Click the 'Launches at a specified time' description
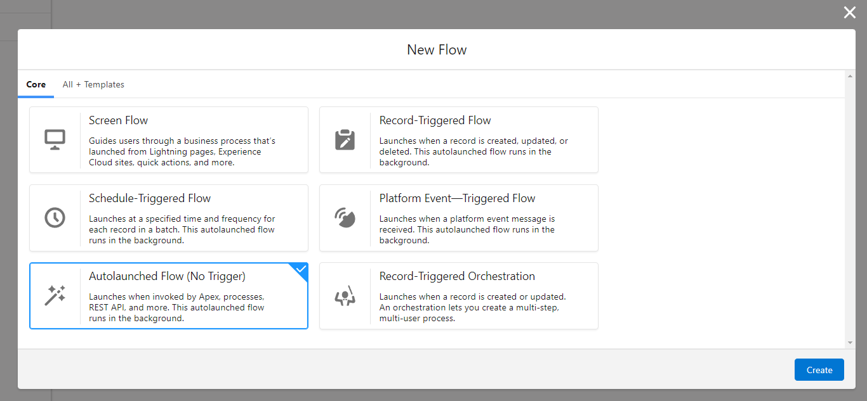The height and width of the screenshot is (401, 867). coord(182,229)
